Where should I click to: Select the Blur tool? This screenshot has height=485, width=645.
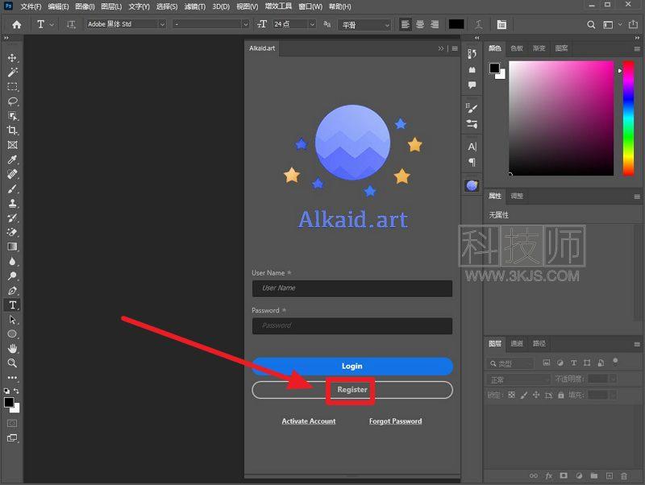[x=12, y=261]
